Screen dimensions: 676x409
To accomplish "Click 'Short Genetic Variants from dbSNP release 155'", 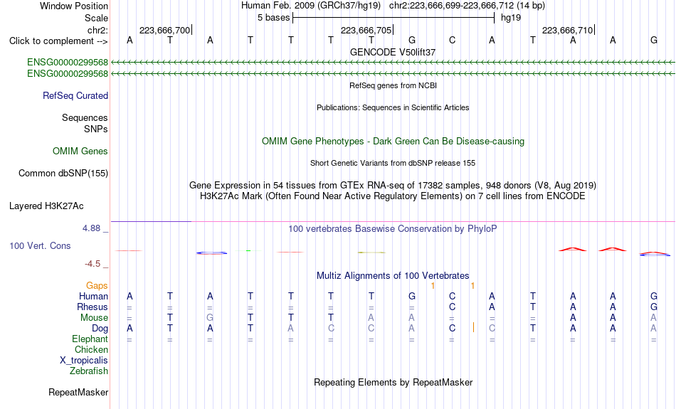I will tap(393, 164).
